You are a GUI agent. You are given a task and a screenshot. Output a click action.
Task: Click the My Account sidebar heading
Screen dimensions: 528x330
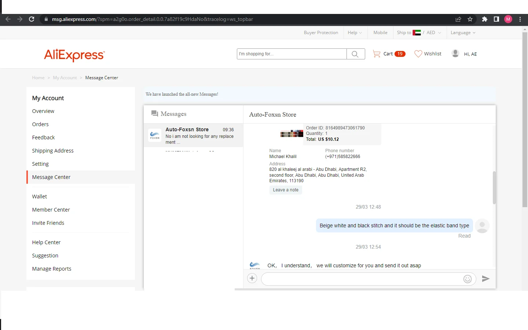coord(48,98)
